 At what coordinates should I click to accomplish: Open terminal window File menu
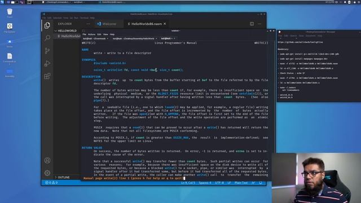coord(84,34)
